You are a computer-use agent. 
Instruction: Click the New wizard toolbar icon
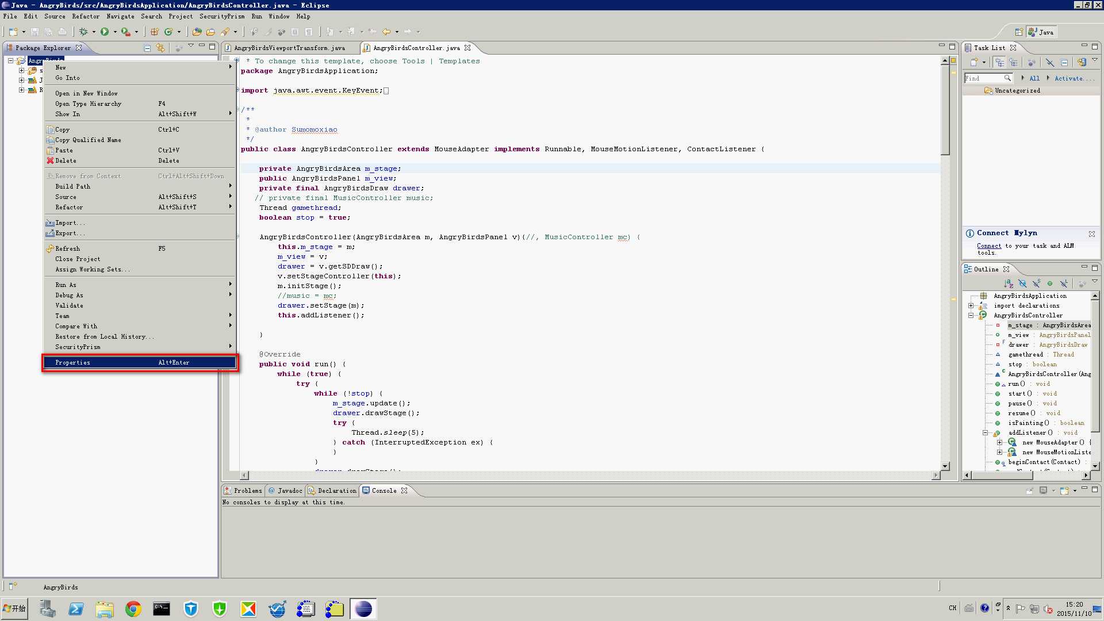coord(13,32)
